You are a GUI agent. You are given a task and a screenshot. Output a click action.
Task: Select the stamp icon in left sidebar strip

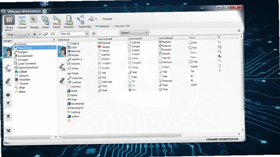(7, 82)
